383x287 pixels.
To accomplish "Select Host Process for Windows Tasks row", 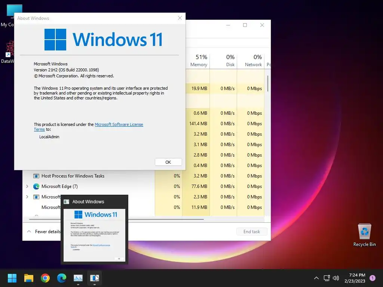I will [x=144, y=176].
